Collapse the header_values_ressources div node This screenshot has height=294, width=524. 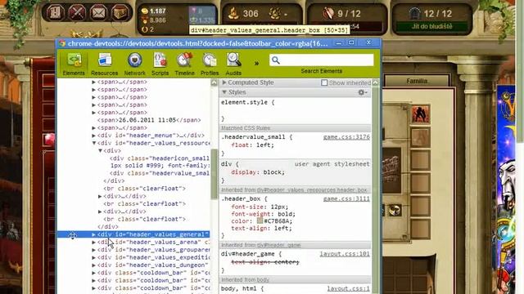[x=94, y=144]
